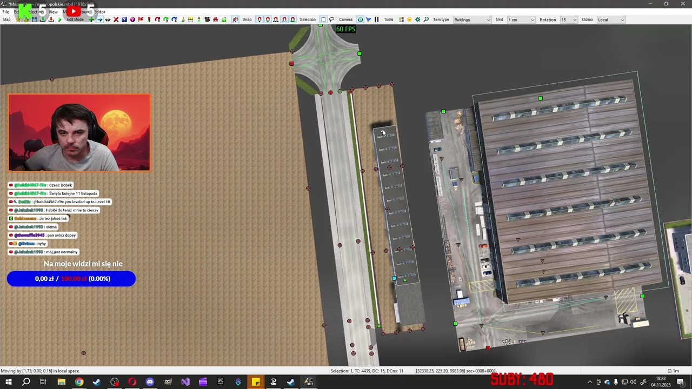Click the red flag toolbar icon
The image size is (692, 389).
(x=141, y=19)
